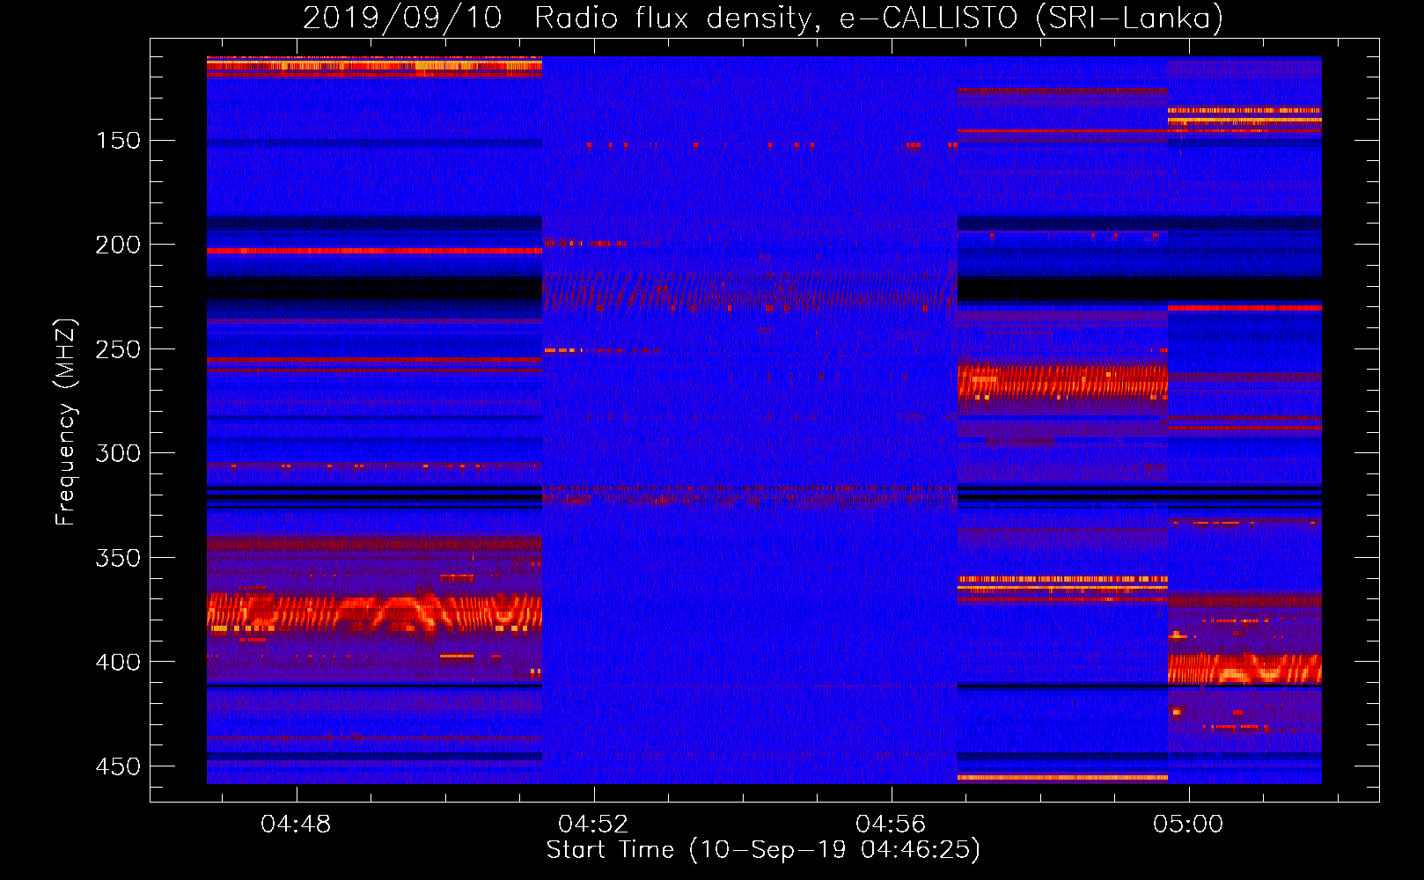Click the 'Frequency (MHZ)' axis label

tap(65, 422)
